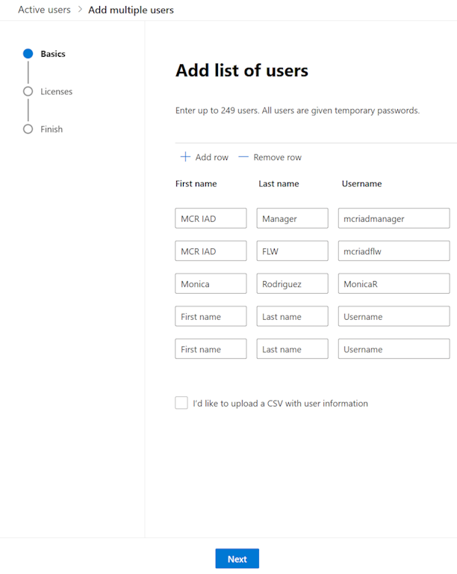Click the last name field containing Rodriguez
The width and height of the screenshot is (457, 574).
coord(292,284)
